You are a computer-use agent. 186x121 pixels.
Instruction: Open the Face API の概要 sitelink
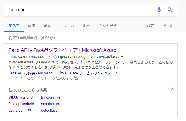tap(32, 73)
